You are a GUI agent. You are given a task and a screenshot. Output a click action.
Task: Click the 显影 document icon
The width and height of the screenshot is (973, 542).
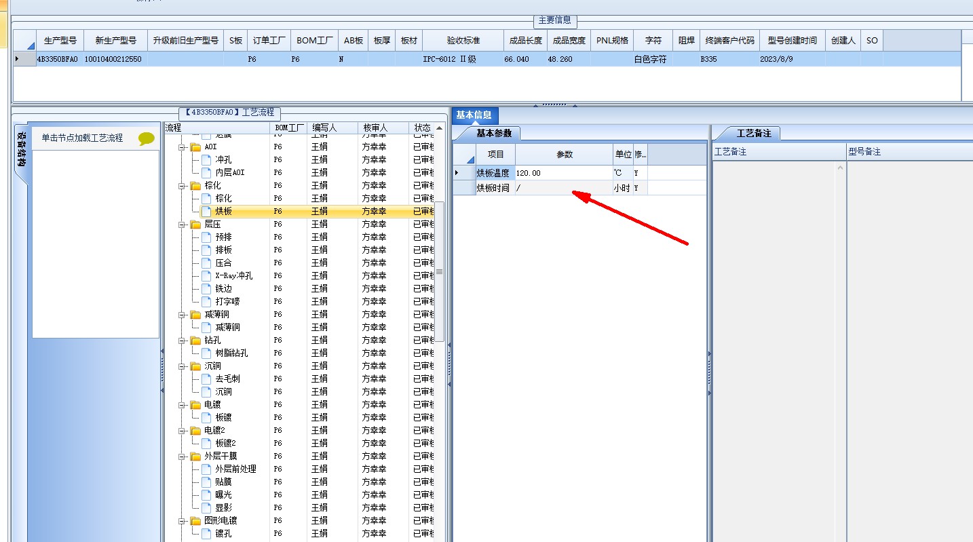coord(206,507)
